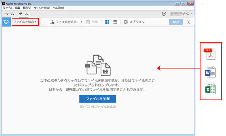Expand the ファイルを追加 toolbar dropdown arrow
The height and width of the screenshot is (136, 226).
81,22
